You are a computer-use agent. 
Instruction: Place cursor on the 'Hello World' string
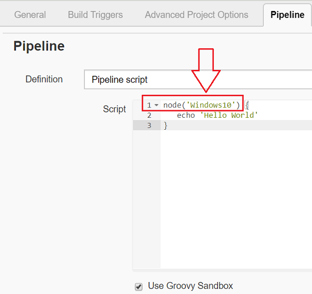point(229,115)
